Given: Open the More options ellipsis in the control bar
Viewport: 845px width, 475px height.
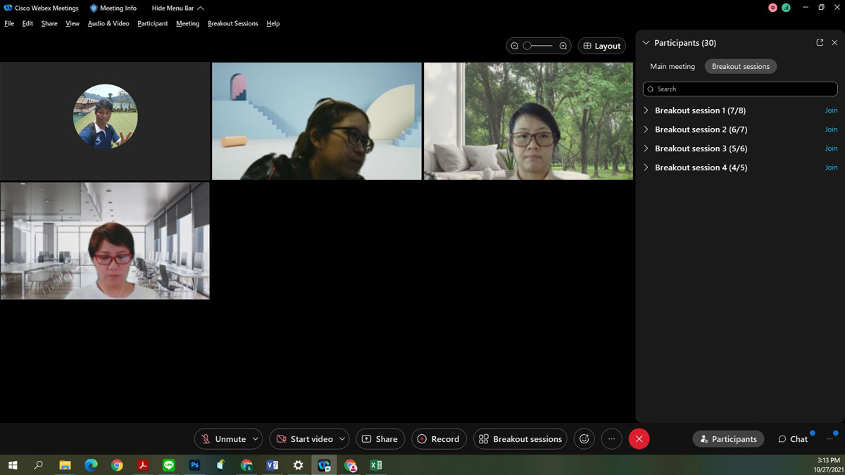Looking at the screenshot, I should 611,439.
